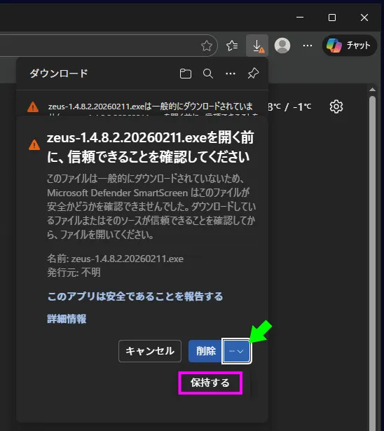Viewport: 384px width, 431px height.
Task: Open page settings gear icon
Action: pos(336,107)
